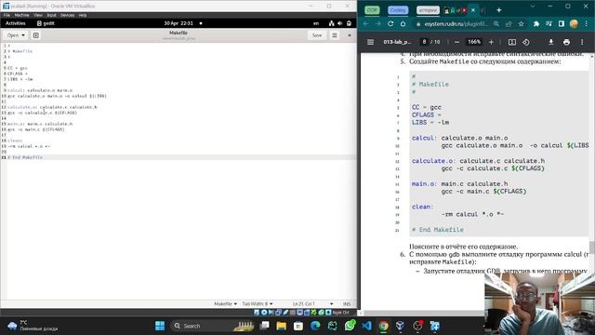
Task: Save the Makefile in gedit
Action: (x=317, y=35)
